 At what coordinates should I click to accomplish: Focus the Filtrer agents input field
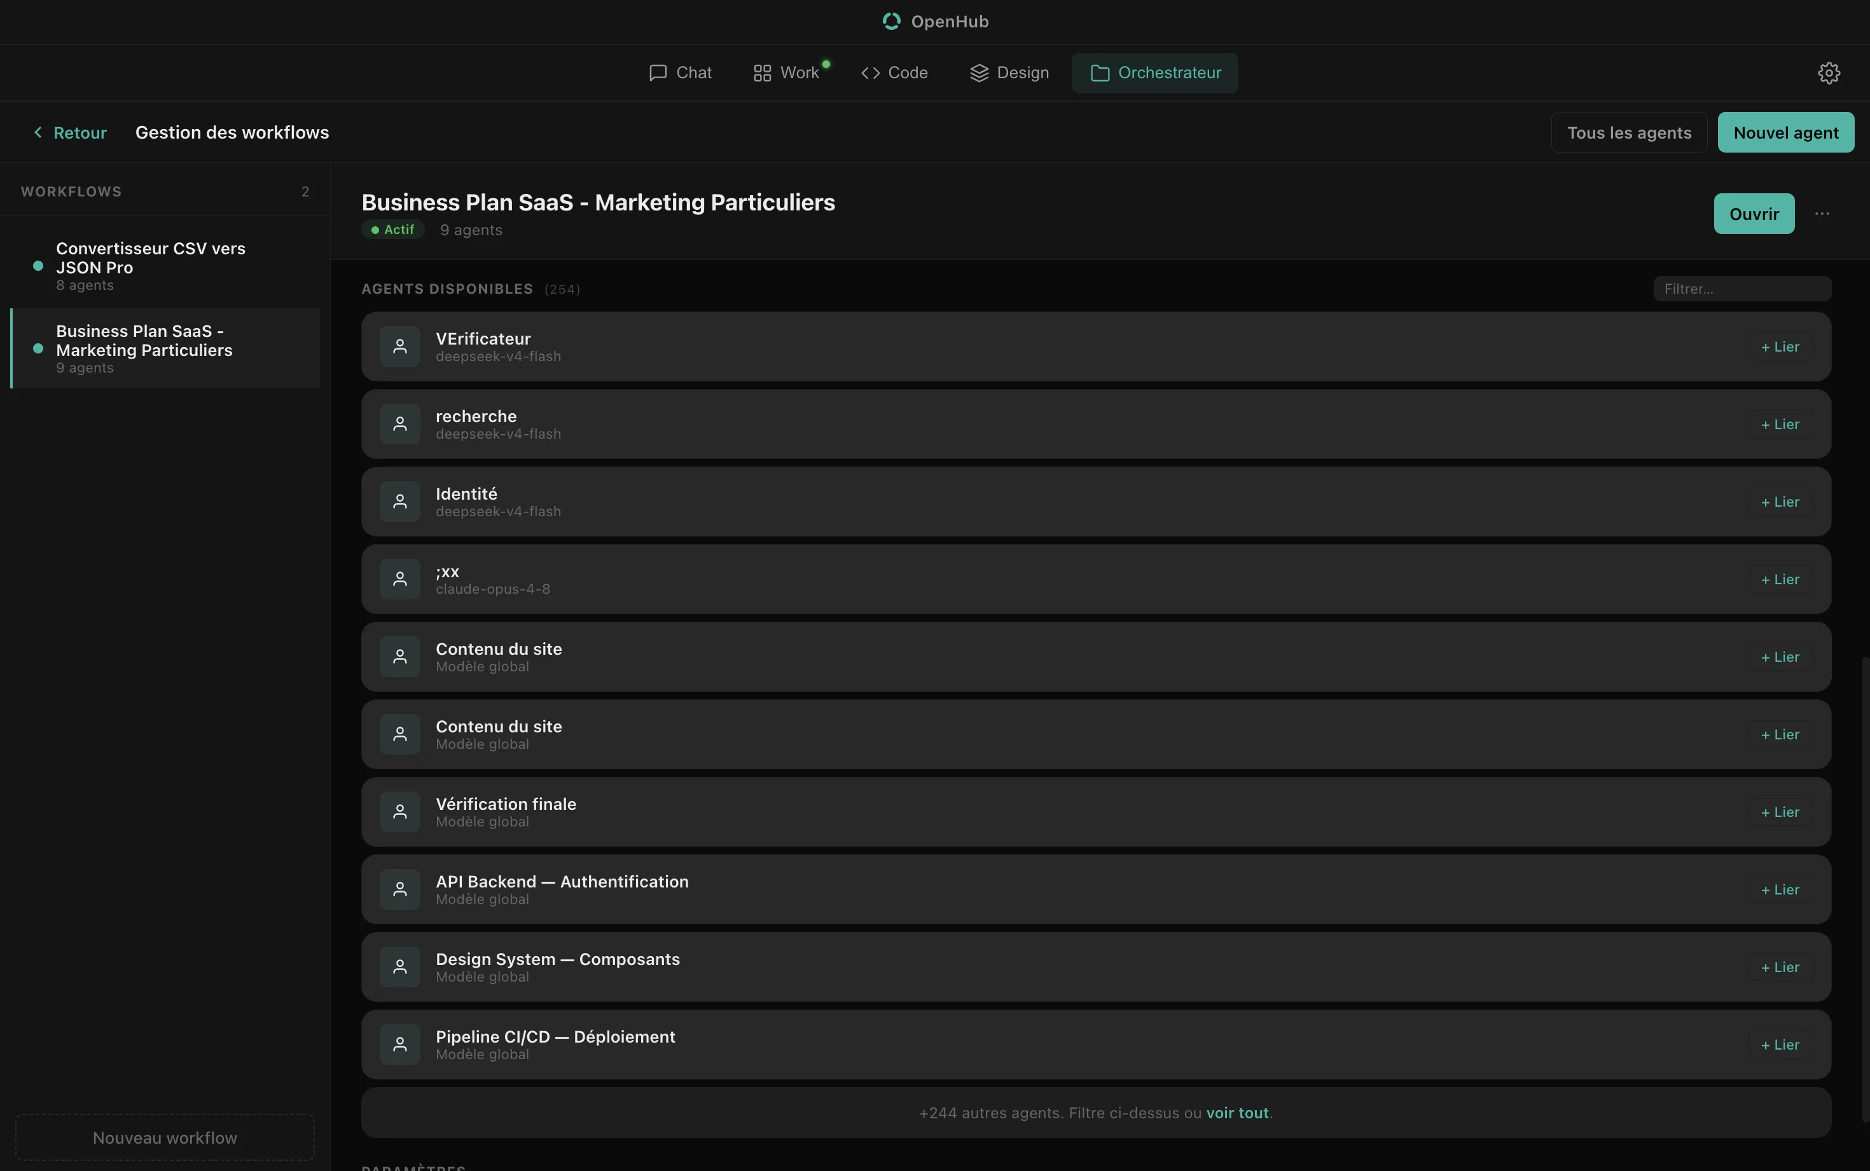(1742, 289)
